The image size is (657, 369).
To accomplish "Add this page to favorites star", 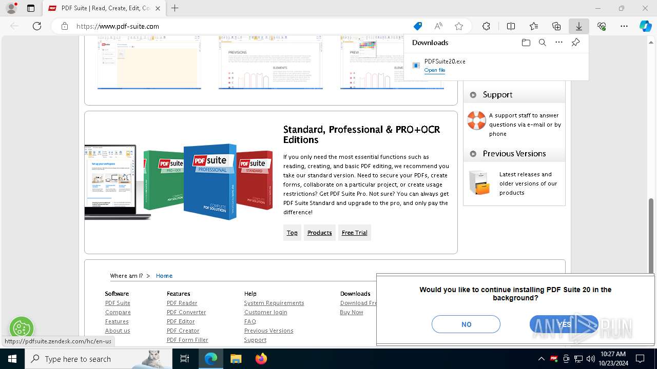I will click(x=459, y=26).
